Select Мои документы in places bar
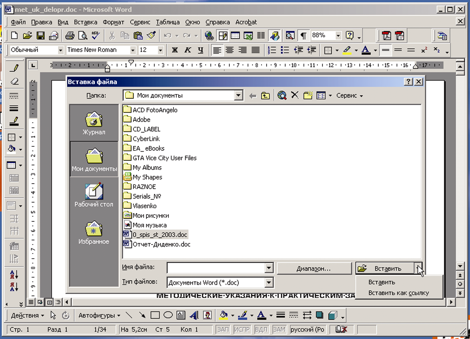Viewport: 470px width, 339px height. pyautogui.click(x=94, y=159)
